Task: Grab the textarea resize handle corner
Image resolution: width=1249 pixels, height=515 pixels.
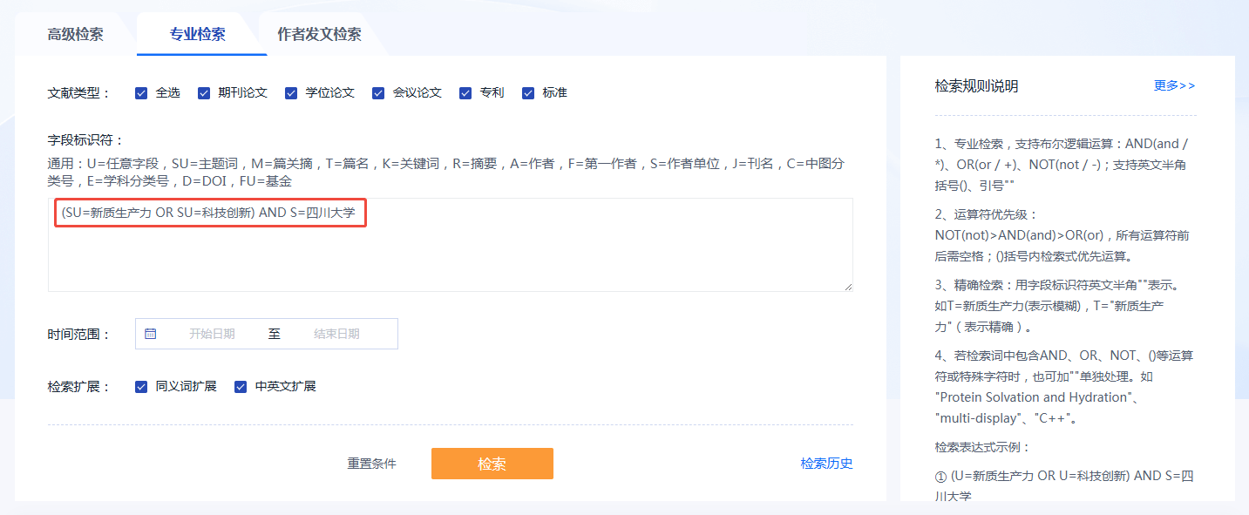Action: 848,287
